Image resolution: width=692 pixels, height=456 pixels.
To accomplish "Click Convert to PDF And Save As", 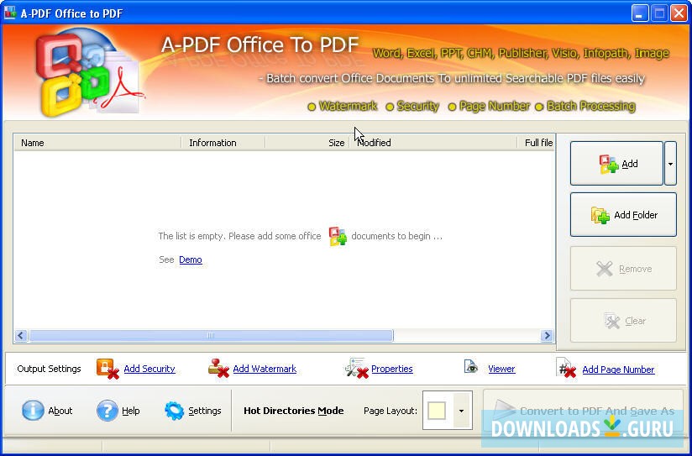I will (583, 411).
